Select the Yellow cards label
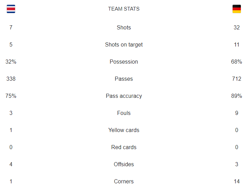Screen dimensions: 248x184 [x=124, y=130]
